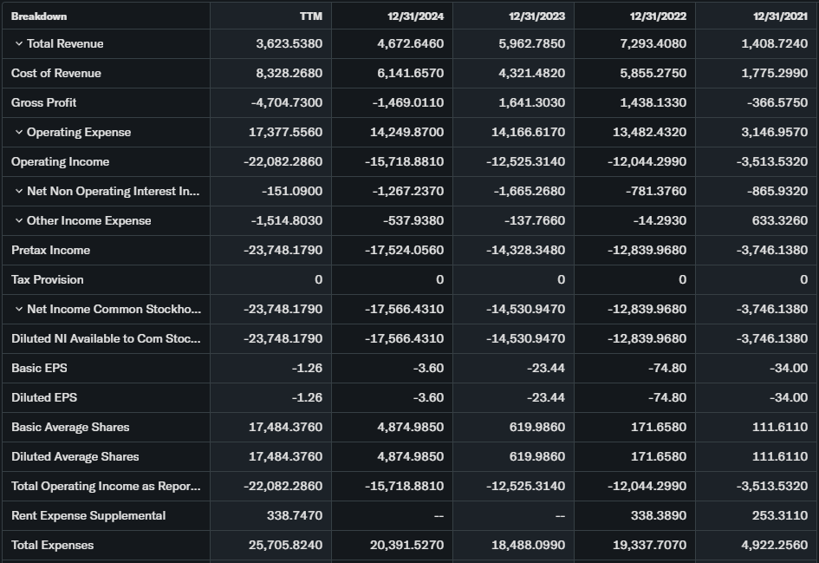Expand the Total Revenue row chevron

pyautogui.click(x=18, y=44)
